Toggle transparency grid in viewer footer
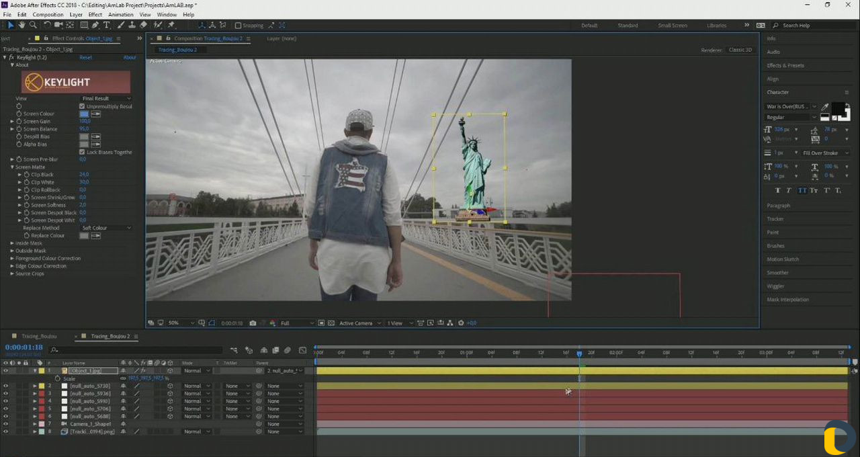860x457 pixels. [x=331, y=323]
